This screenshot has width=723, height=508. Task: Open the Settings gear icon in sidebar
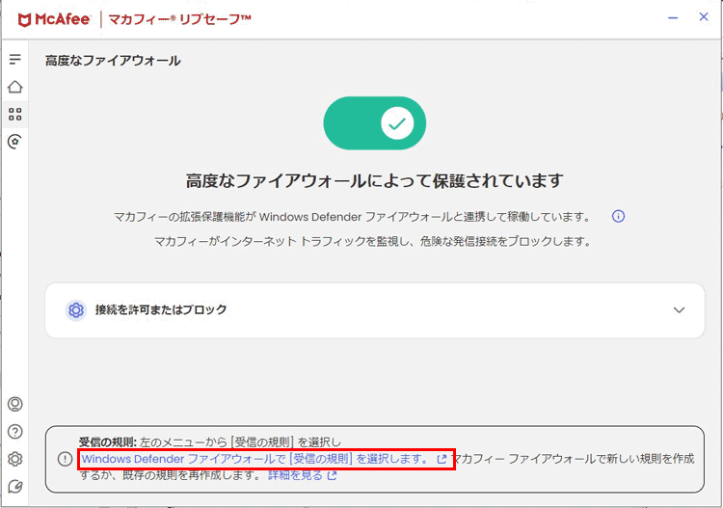click(14, 459)
